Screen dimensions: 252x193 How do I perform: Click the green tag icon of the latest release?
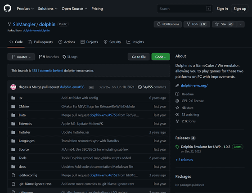pos(177,147)
